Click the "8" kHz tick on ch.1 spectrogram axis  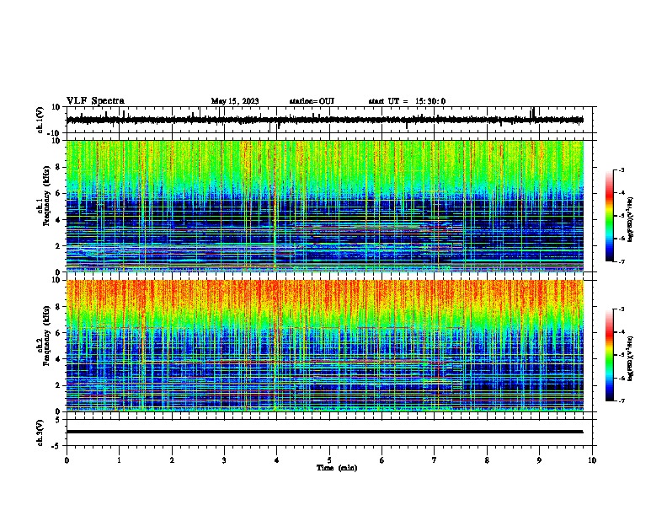(59, 167)
